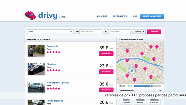Click the Date de début field
The width and height of the screenshot is (186, 105).
pos(91,32)
